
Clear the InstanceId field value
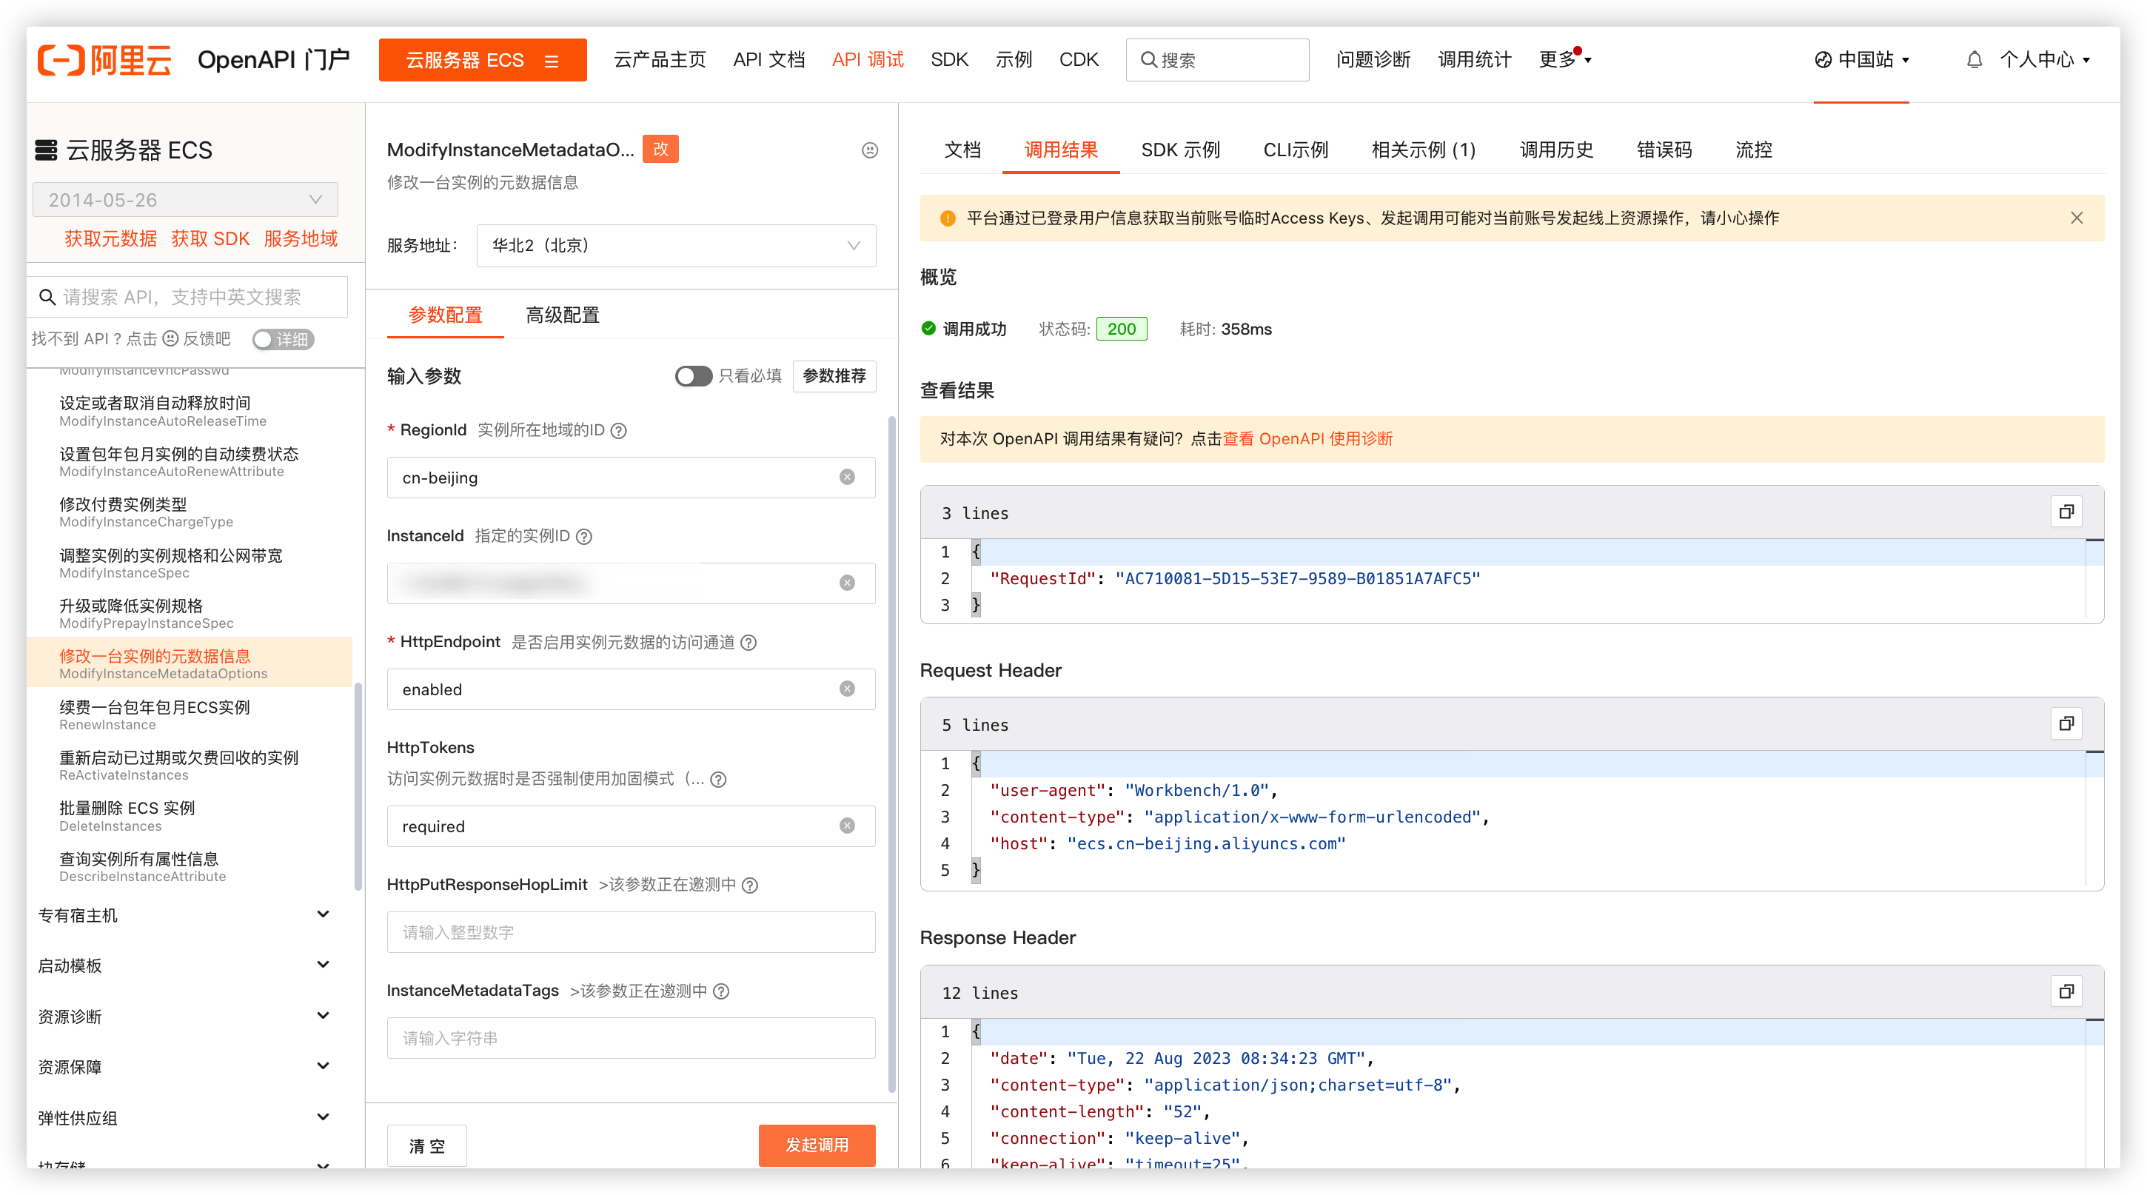coord(847,583)
